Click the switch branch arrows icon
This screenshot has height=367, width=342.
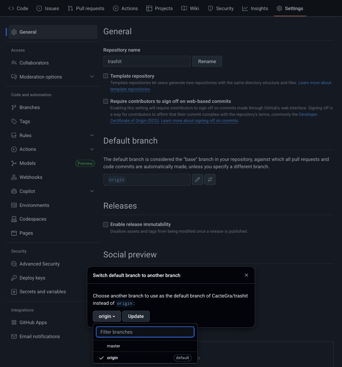point(210,179)
